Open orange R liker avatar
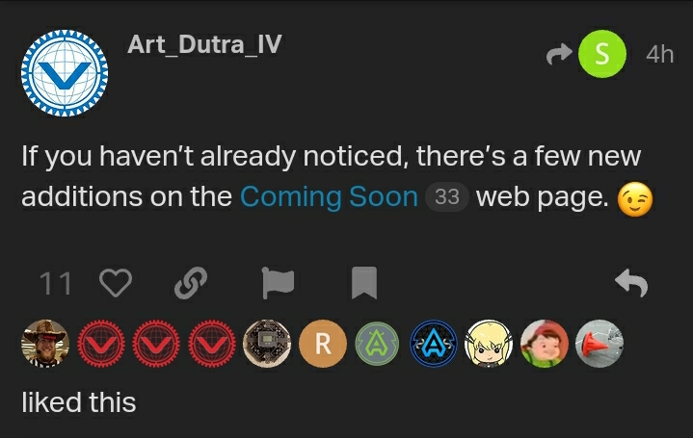The width and height of the screenshot is (693, 438). [323, 344]
